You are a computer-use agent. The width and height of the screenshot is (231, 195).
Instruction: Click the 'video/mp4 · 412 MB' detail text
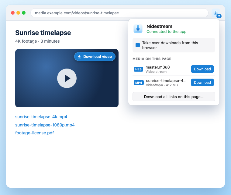[162, 85]
